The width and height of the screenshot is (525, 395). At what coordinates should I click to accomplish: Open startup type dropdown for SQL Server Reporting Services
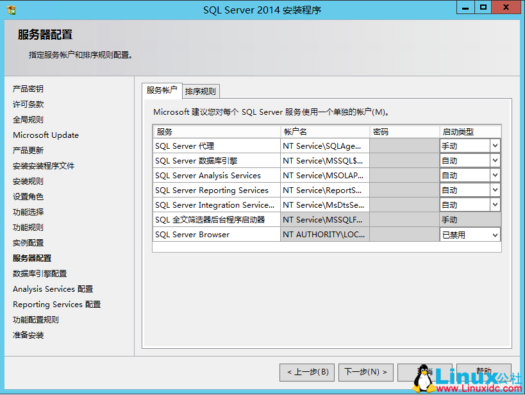[494, 190]
